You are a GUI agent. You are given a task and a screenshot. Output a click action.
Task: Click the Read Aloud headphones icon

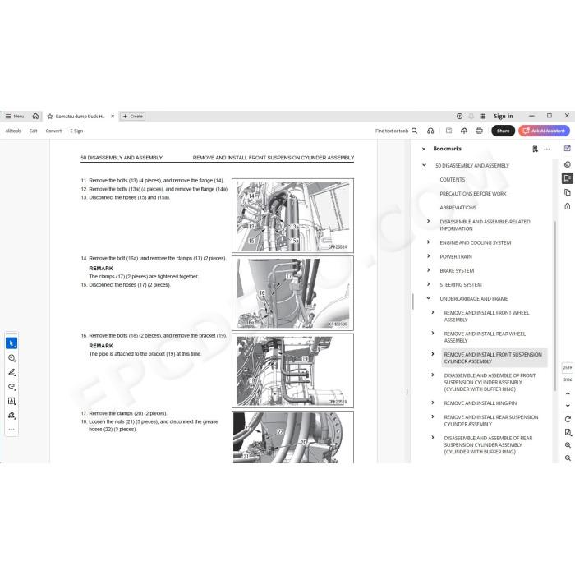pos(430,131)
